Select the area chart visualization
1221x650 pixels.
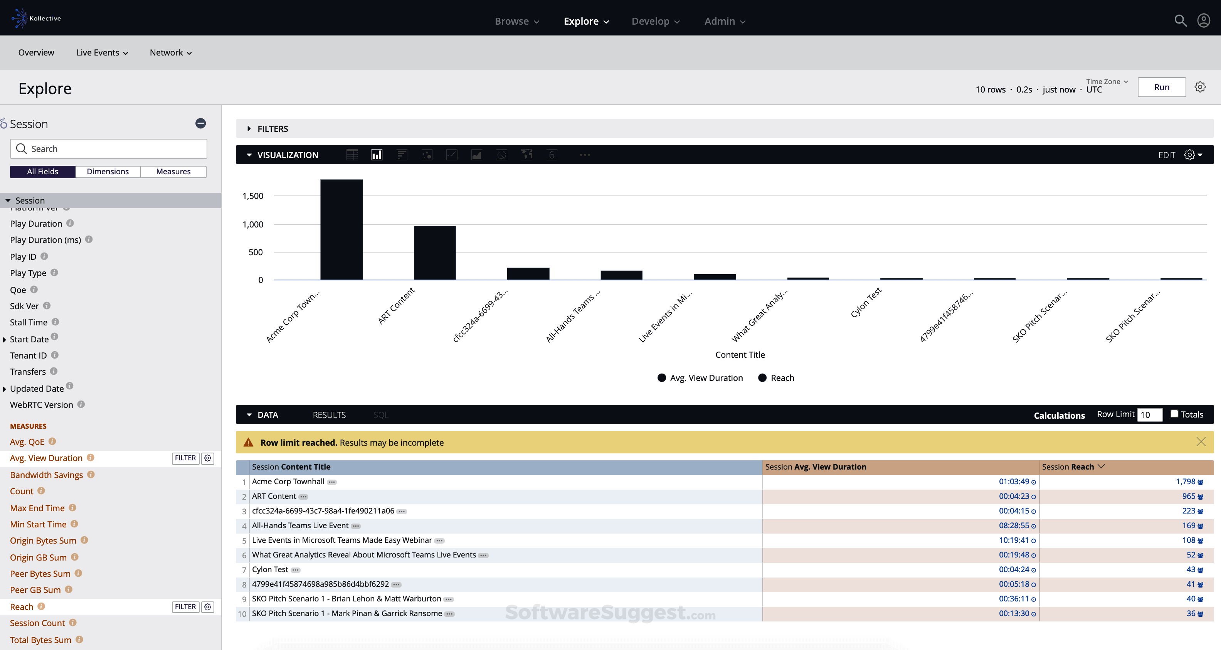tap(476, 155)
